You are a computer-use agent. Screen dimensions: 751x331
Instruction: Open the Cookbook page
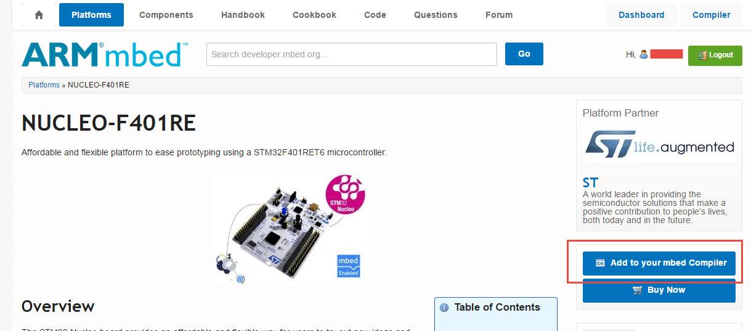(x=314, y=15)
